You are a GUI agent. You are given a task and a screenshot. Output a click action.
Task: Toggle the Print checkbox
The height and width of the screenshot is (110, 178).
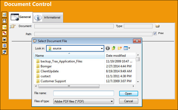[x=155, y=33]
